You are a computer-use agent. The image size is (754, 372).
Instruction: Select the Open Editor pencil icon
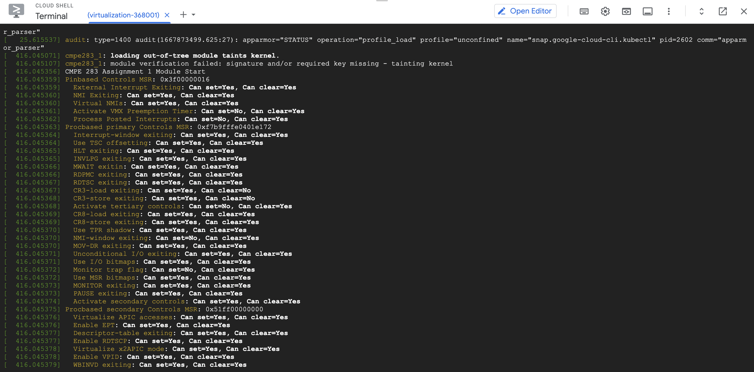point(501,11)
